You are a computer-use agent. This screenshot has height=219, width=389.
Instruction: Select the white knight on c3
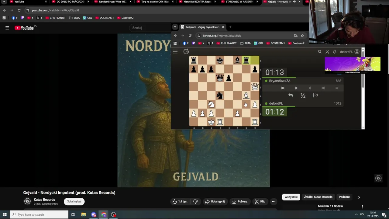pyautogui.click(x=211, y=104)
